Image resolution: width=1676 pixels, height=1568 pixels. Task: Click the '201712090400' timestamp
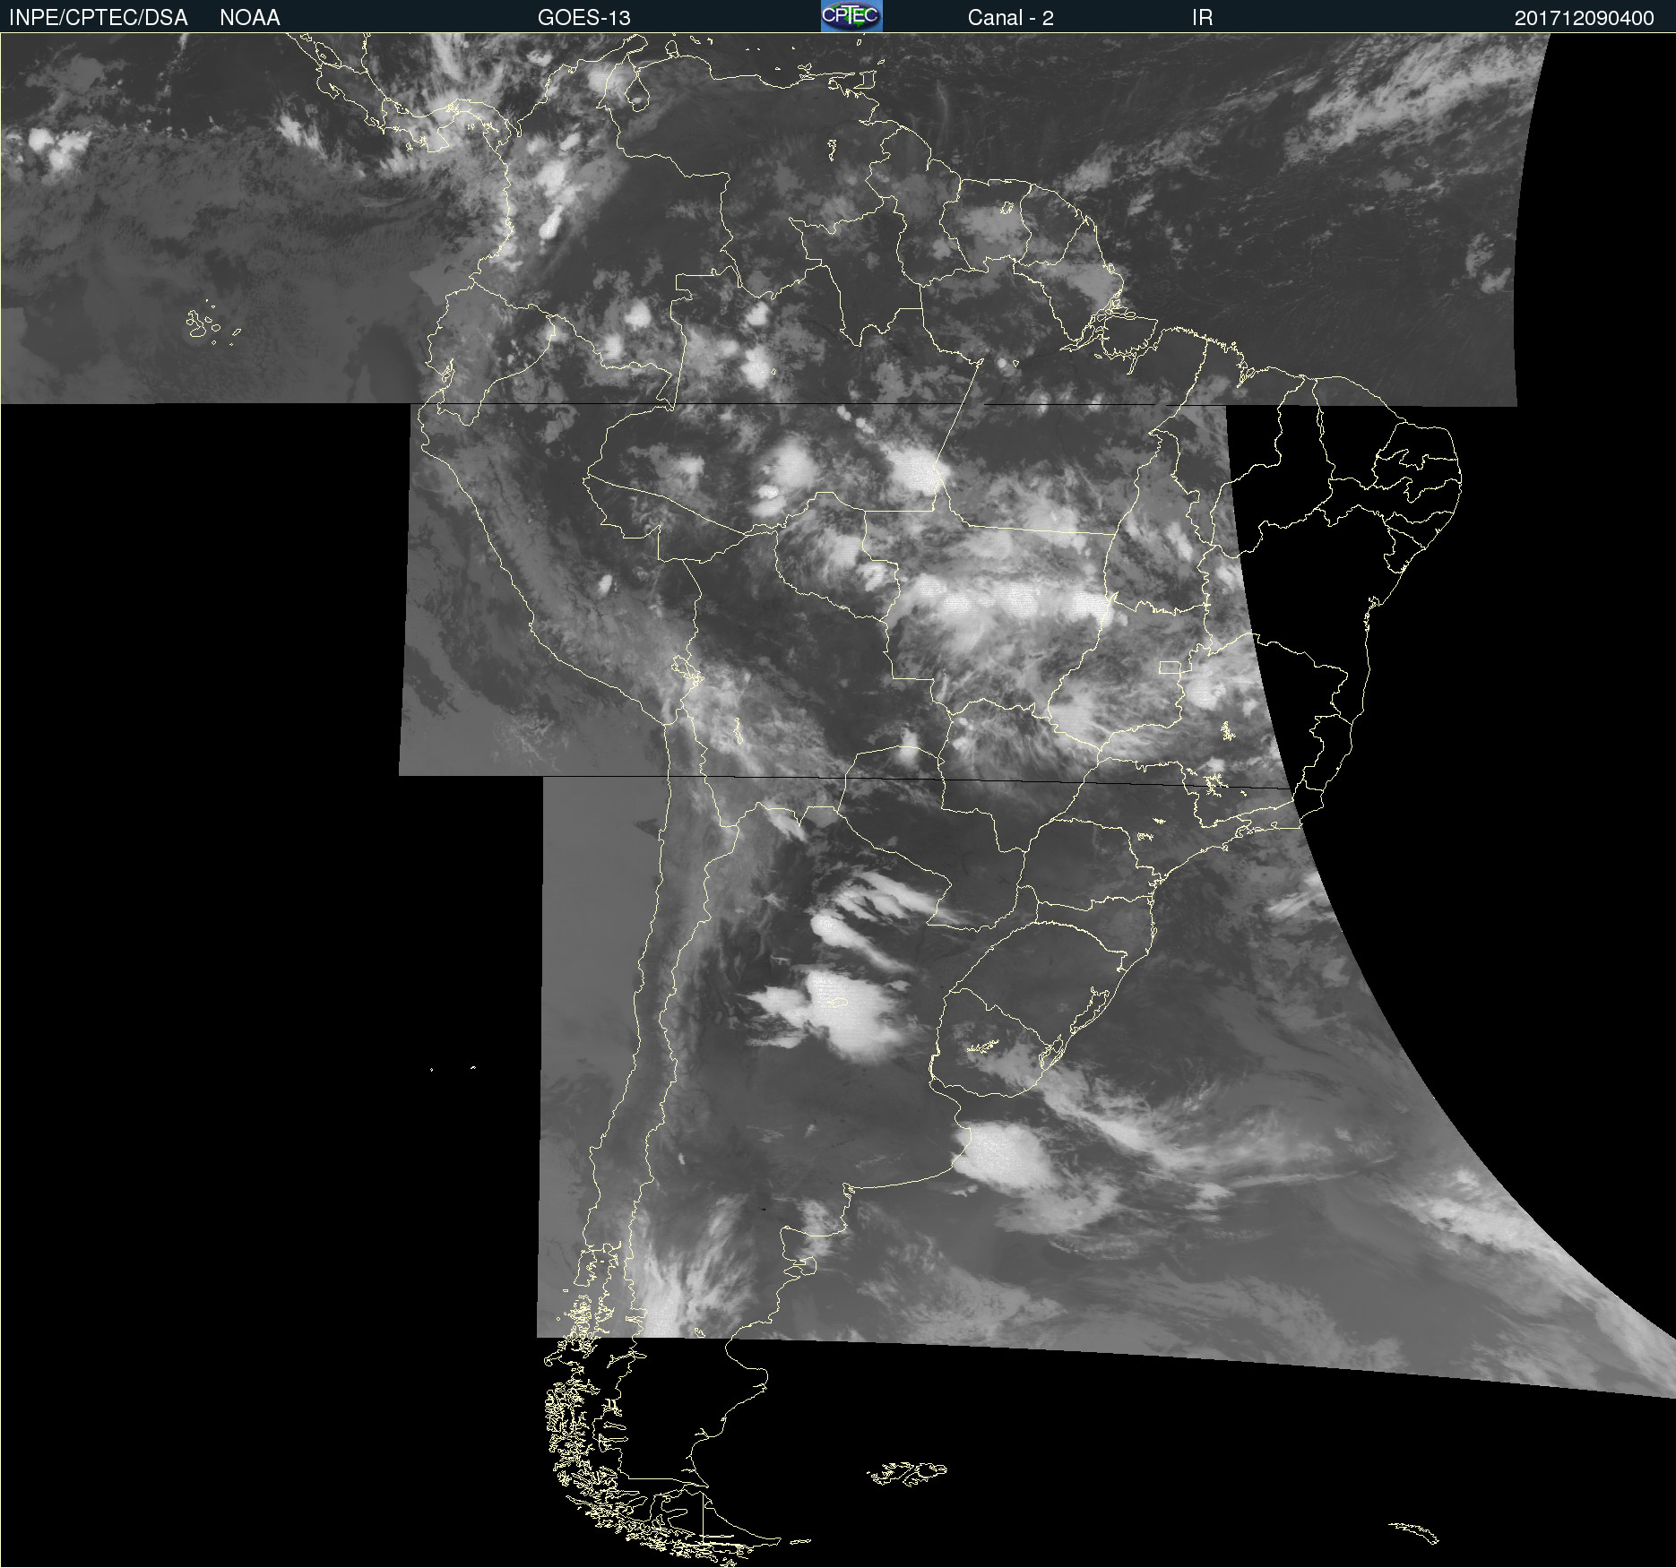[1584, 18]
